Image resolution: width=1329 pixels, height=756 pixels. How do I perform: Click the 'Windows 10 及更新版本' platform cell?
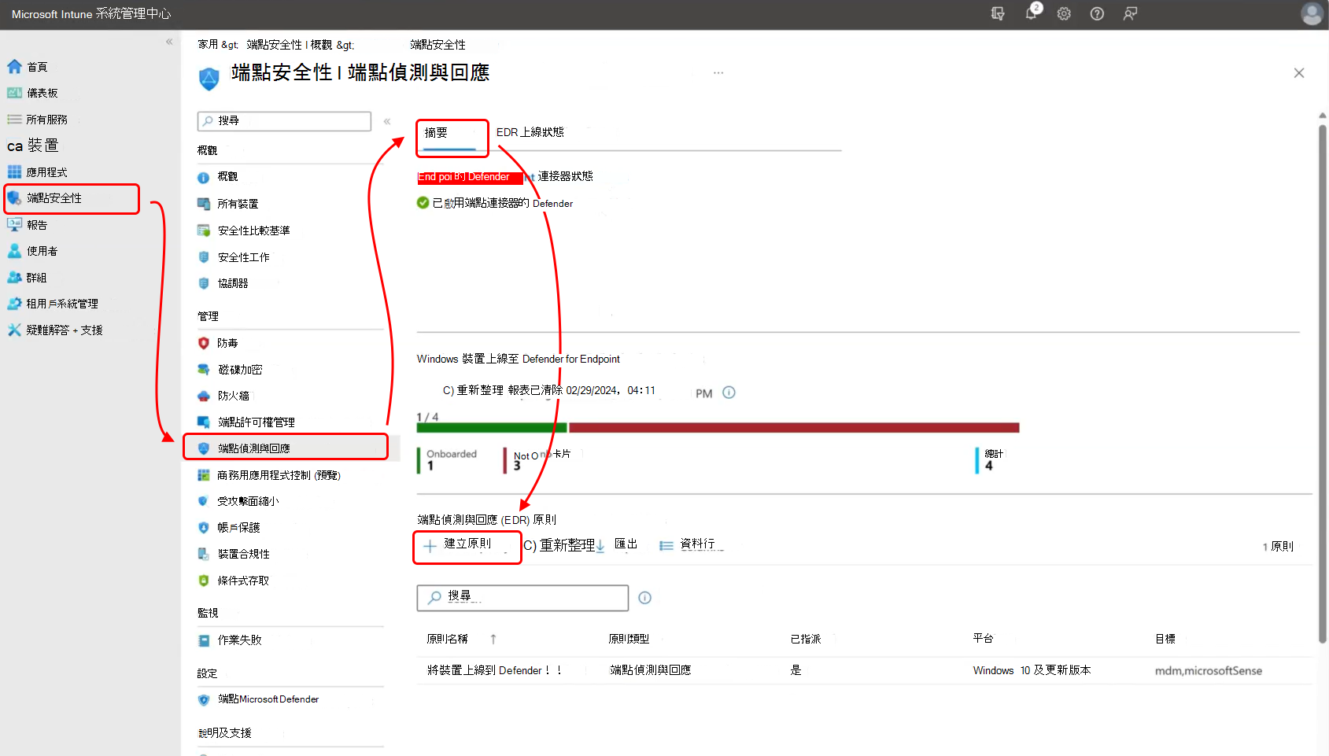coord(1032,670)
